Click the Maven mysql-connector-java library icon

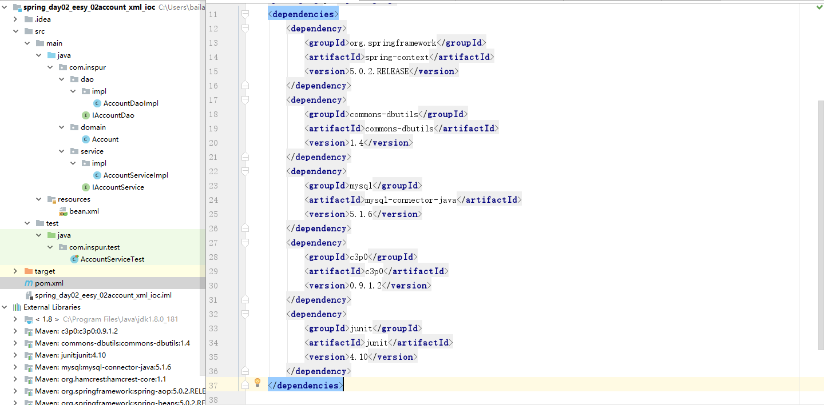(29, 367)
